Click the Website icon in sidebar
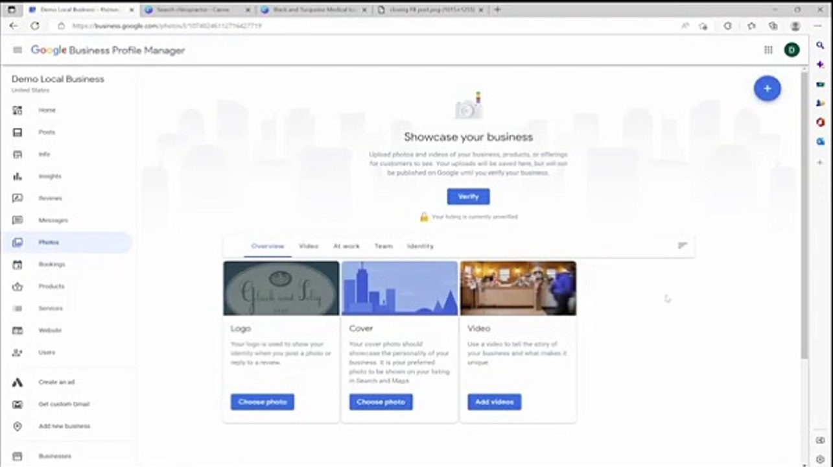 [x=18, y=331]
